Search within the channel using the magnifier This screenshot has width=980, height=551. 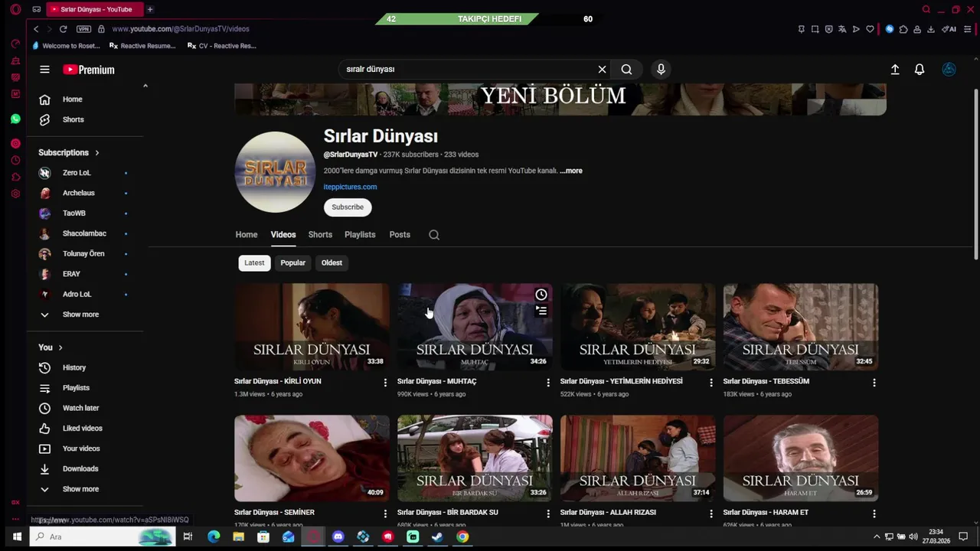tap(434, 235)
